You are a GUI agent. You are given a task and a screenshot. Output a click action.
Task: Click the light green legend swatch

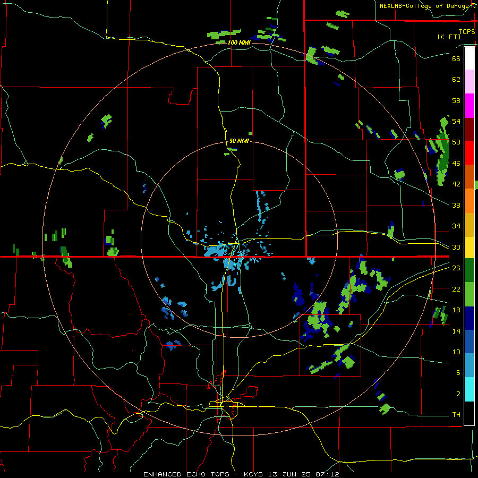469,294
